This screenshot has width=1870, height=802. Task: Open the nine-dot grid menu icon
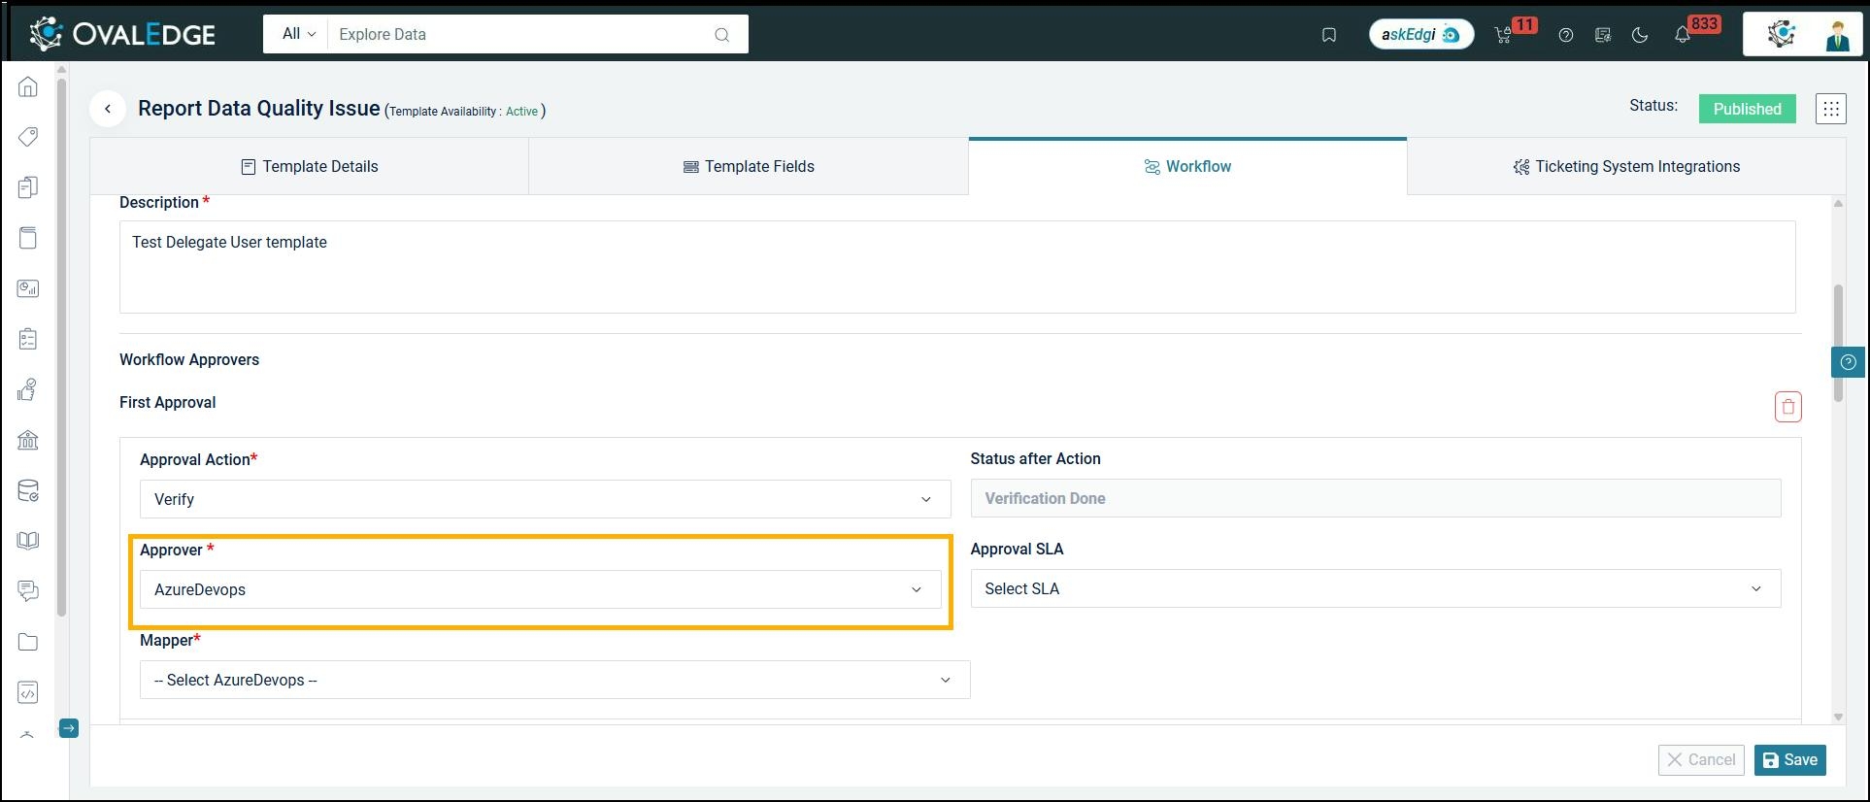pos(1830,109)
